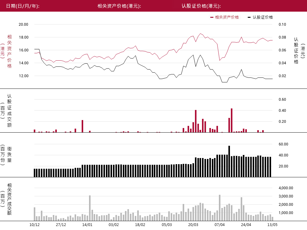307x230 pixels.
Task: Click the 0.04 tick on the warrant price axis
Action: coord(282,63)
